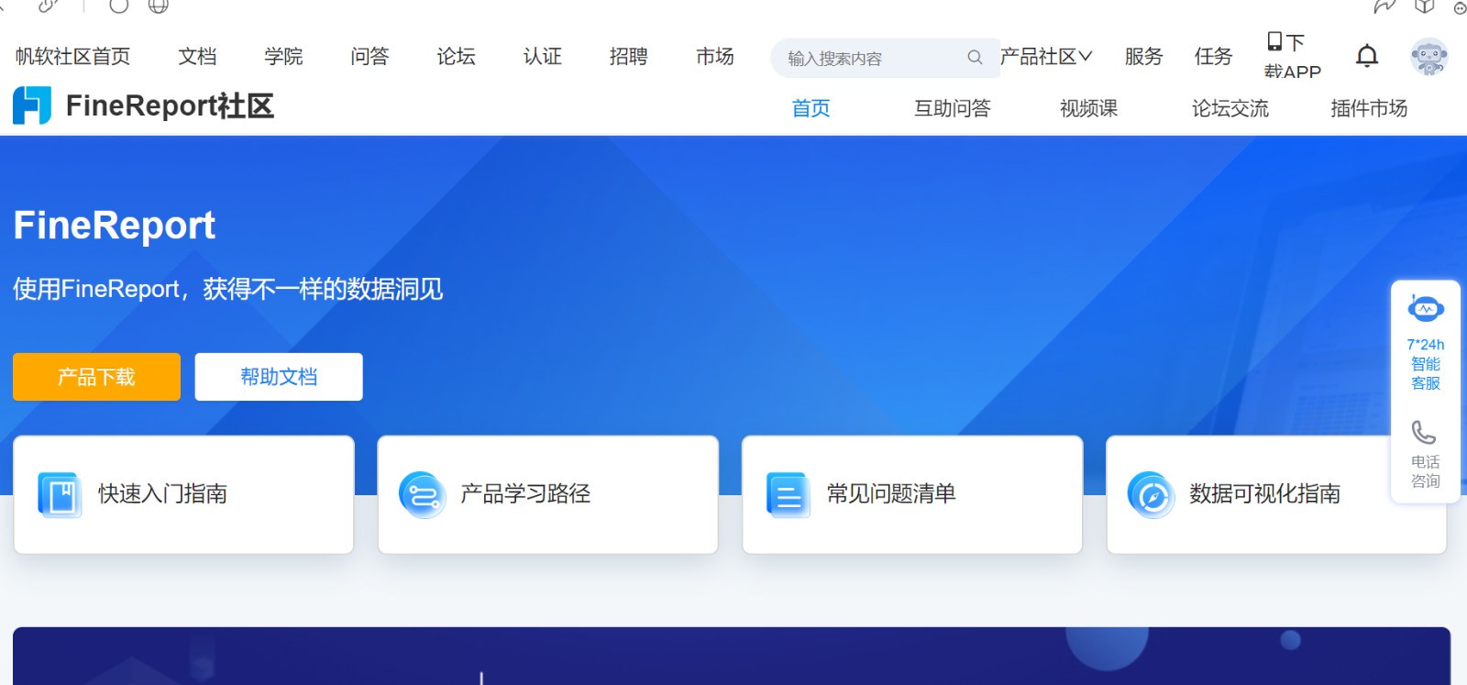The height and width of the screenshot is (685, 1467).
Task: Open the 论坛 top menu item
Action: click(x=456, y=57)
